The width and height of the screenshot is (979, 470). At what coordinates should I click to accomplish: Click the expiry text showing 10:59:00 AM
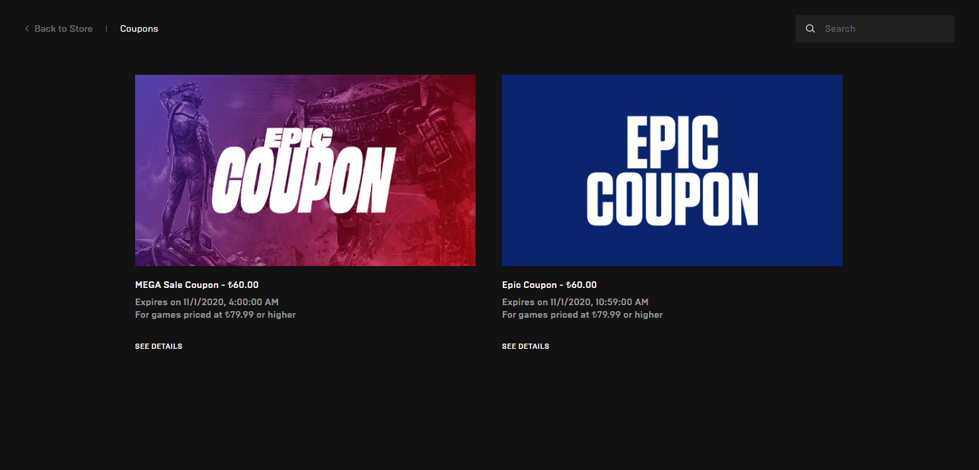575,302
